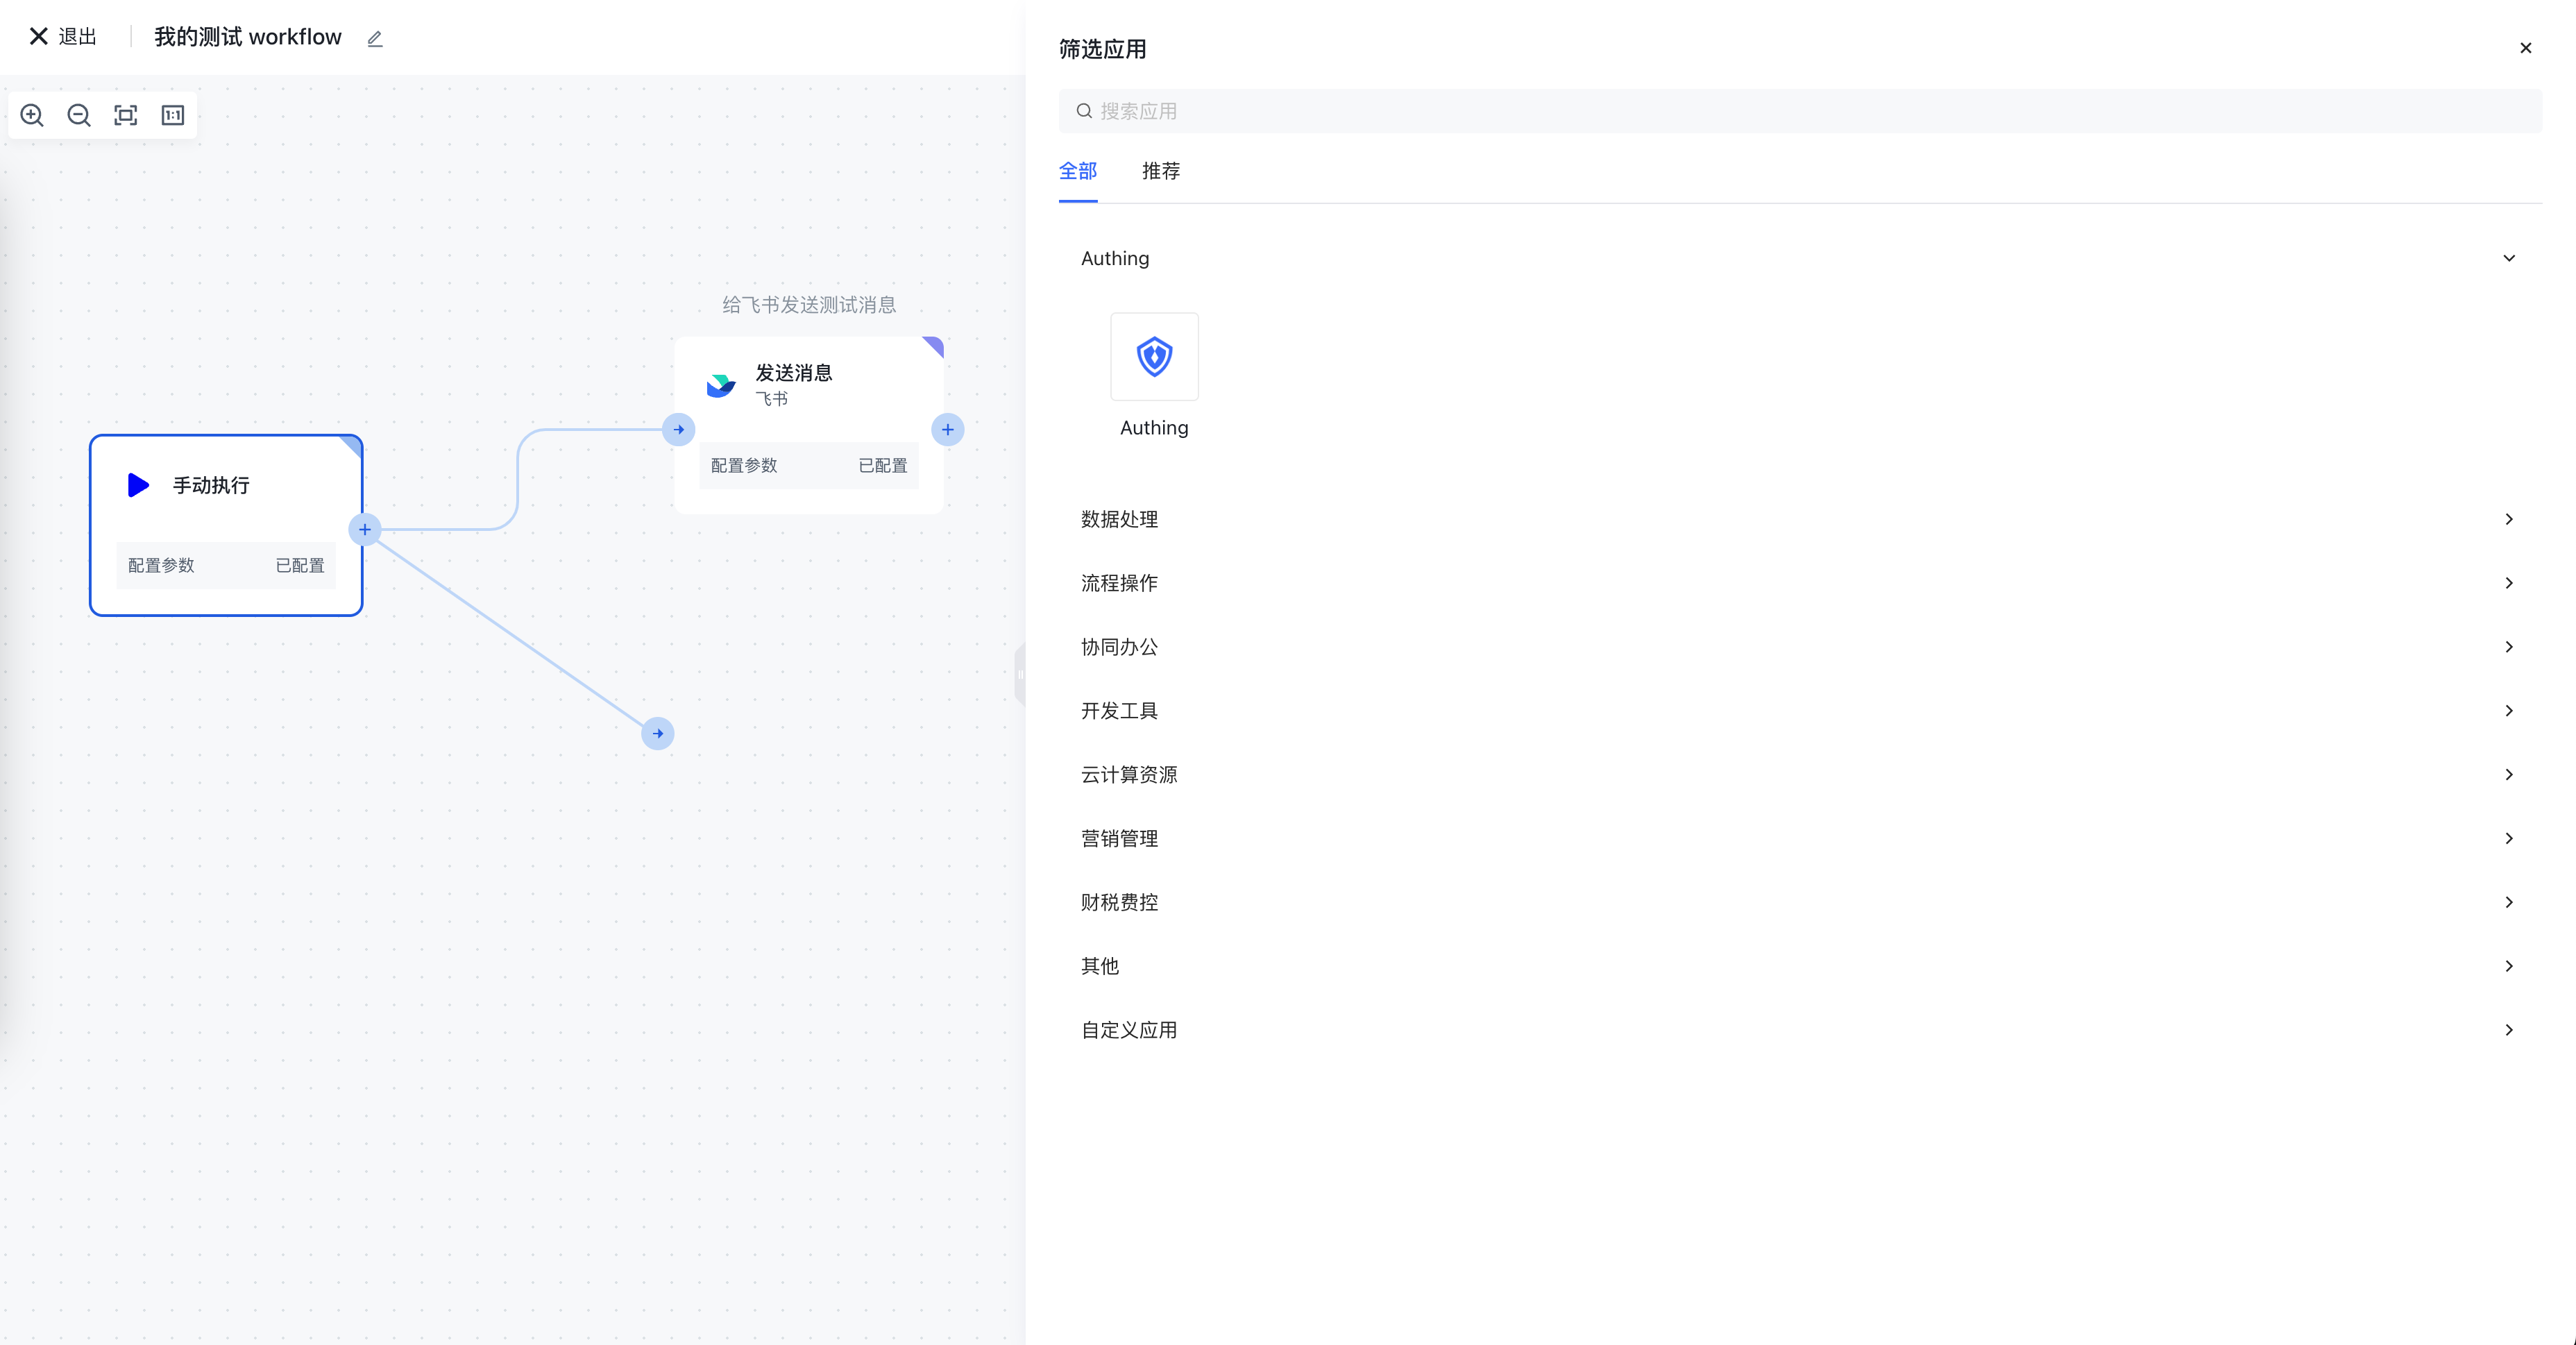Viewport: 2576px width, 1345px height.
Task: Expand the 自定义应用 category
Action: click(2508, 1030)
